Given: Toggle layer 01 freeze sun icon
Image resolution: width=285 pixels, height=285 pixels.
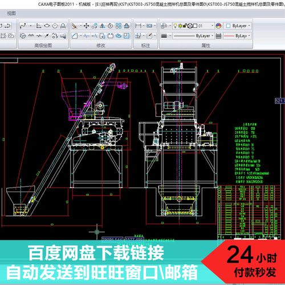Looking at the screenshot, I should (x=180, y=26).
